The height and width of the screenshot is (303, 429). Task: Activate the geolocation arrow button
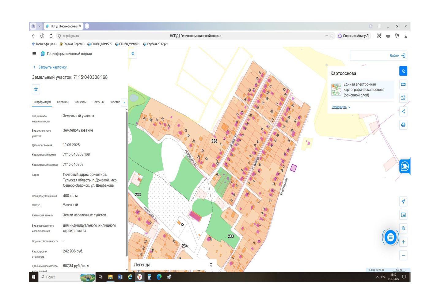(x=403, y=201)
